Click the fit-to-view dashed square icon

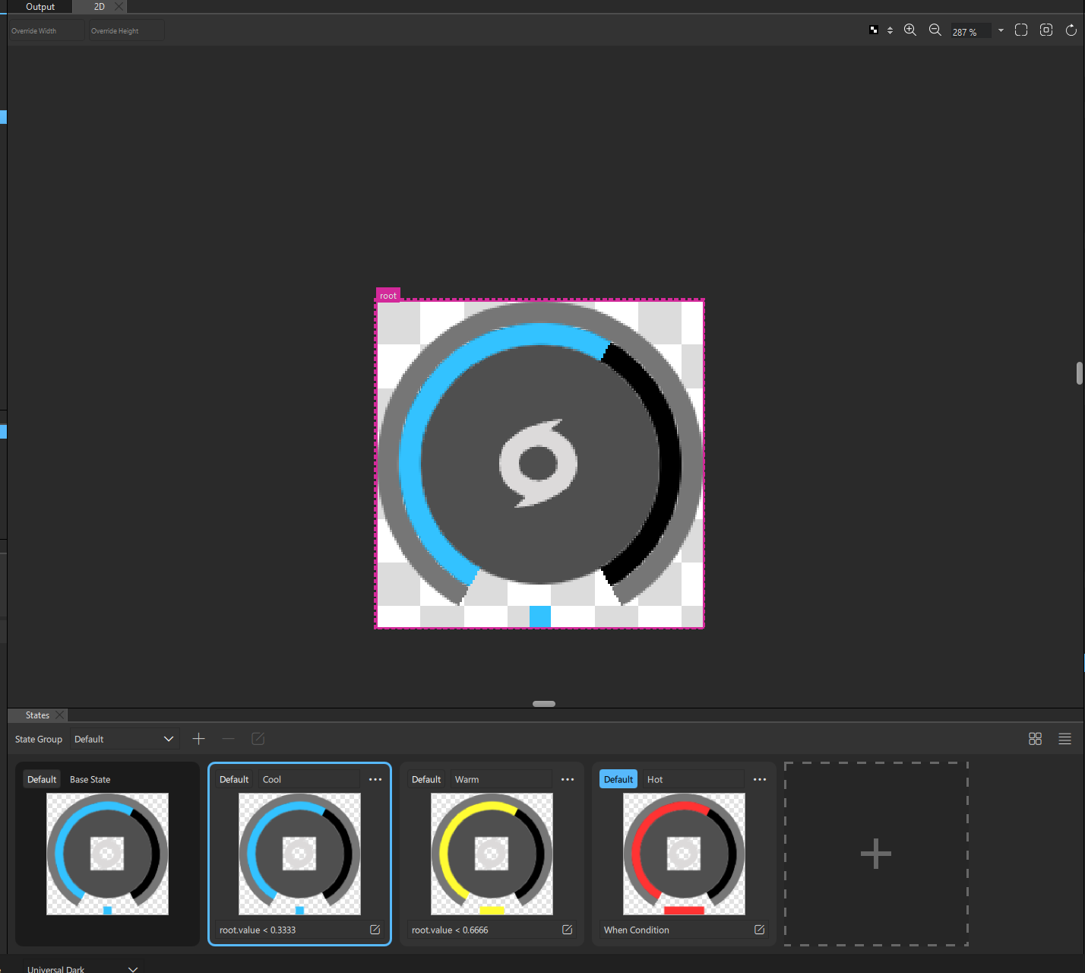[1021, 30]
